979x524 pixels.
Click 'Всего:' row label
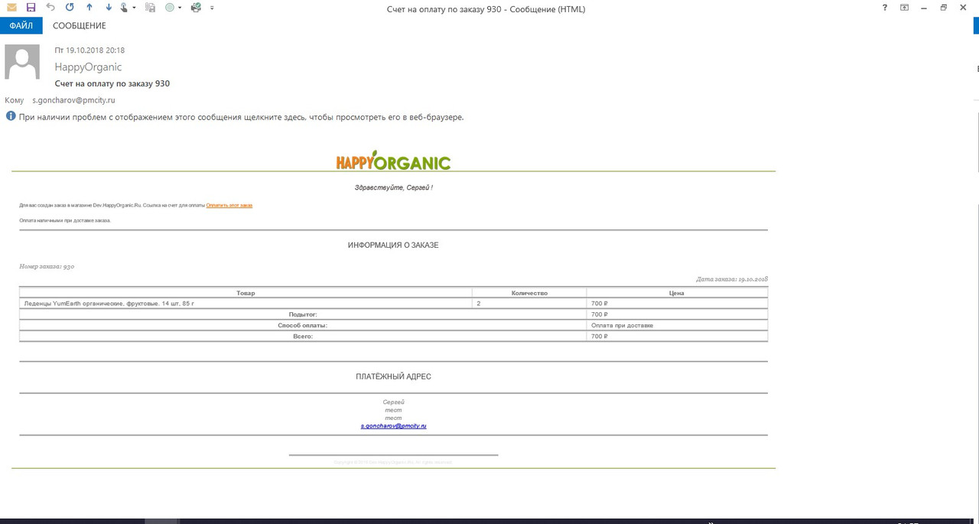click(303, 336)
